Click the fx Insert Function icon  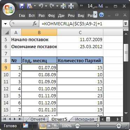point(35,24)
